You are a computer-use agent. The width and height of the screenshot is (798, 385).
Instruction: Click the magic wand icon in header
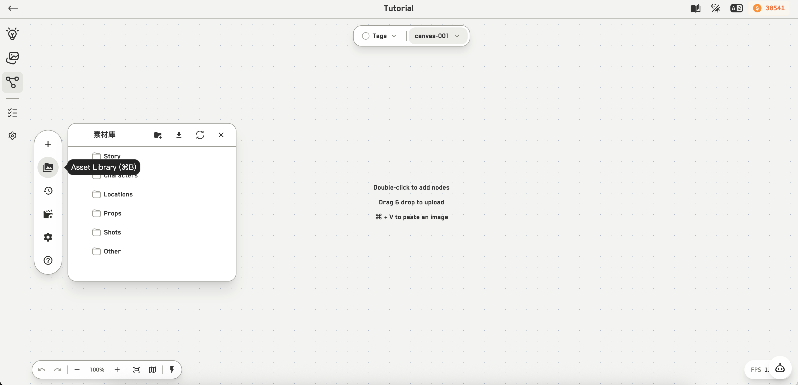(716, 8)
